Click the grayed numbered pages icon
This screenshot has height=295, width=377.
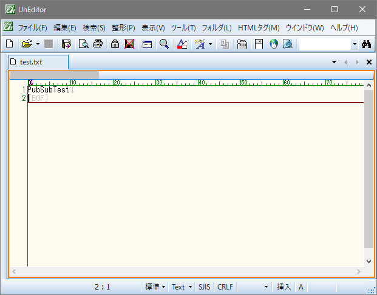tap(225, 44)
